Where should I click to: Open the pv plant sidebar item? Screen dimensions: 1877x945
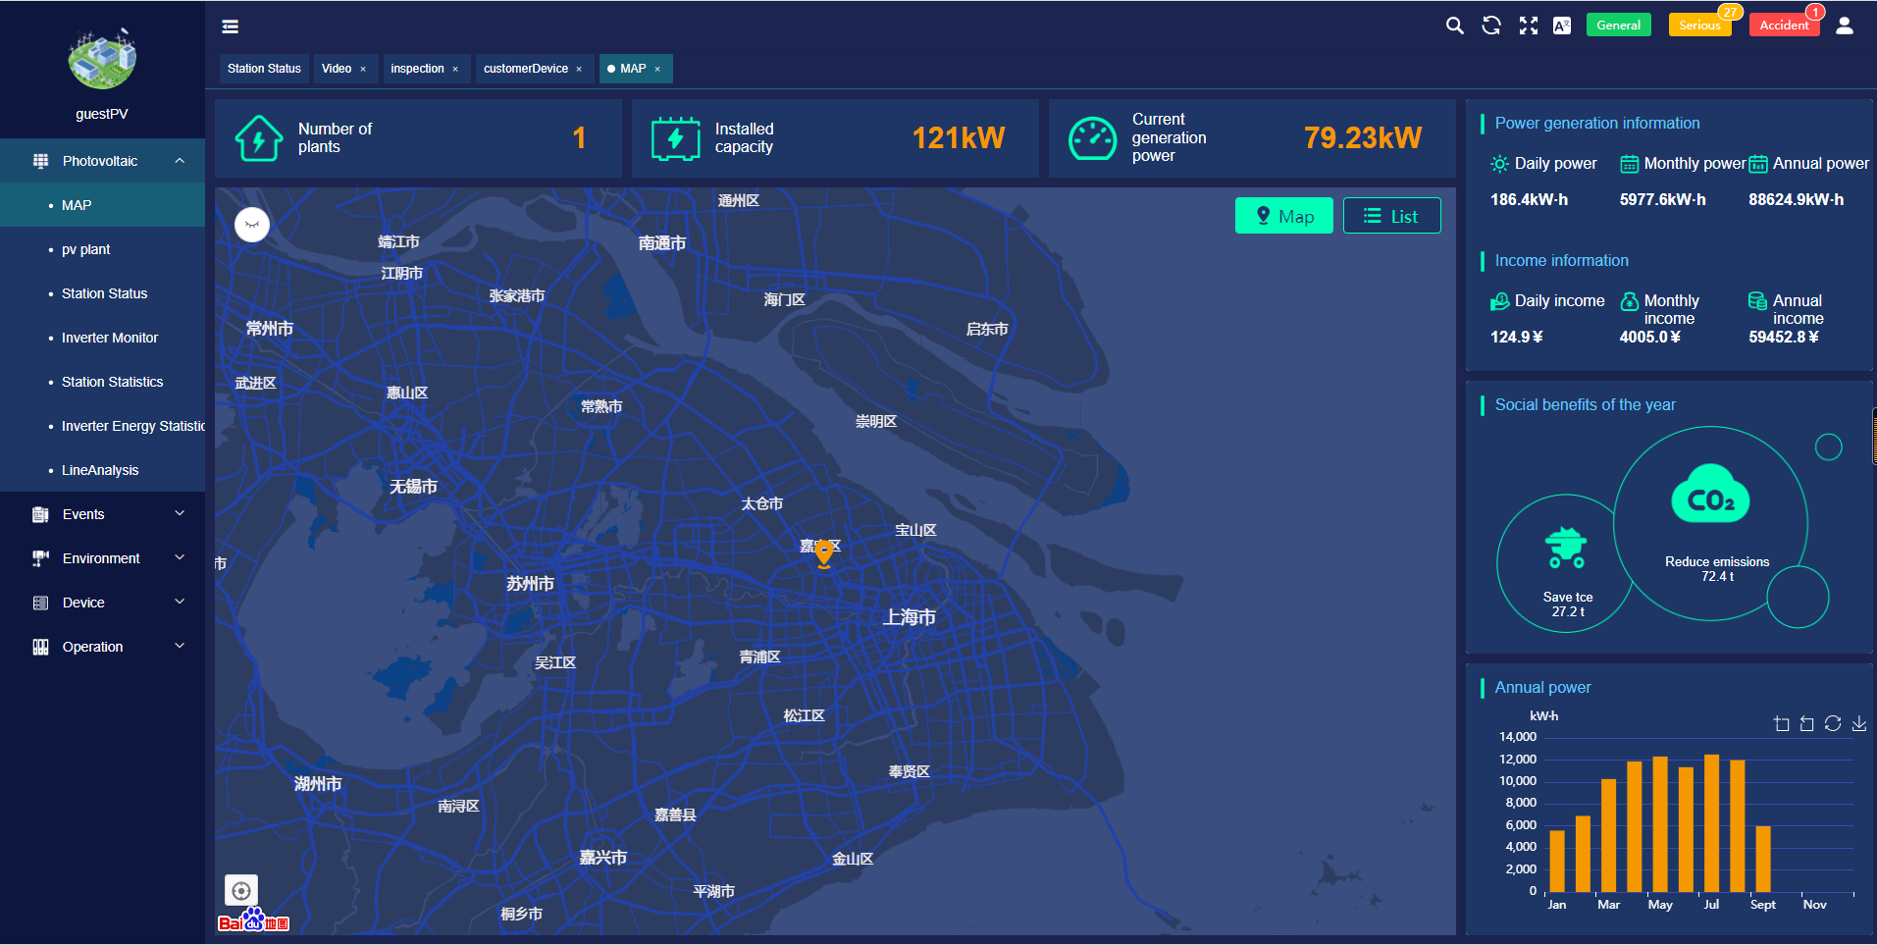102,249
